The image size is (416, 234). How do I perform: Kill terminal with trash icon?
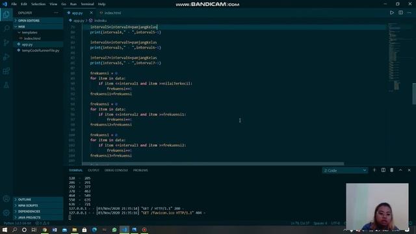(x=392, y=170)
